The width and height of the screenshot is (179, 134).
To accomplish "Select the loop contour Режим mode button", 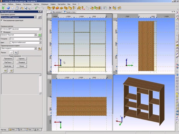I will pos(11,53).
